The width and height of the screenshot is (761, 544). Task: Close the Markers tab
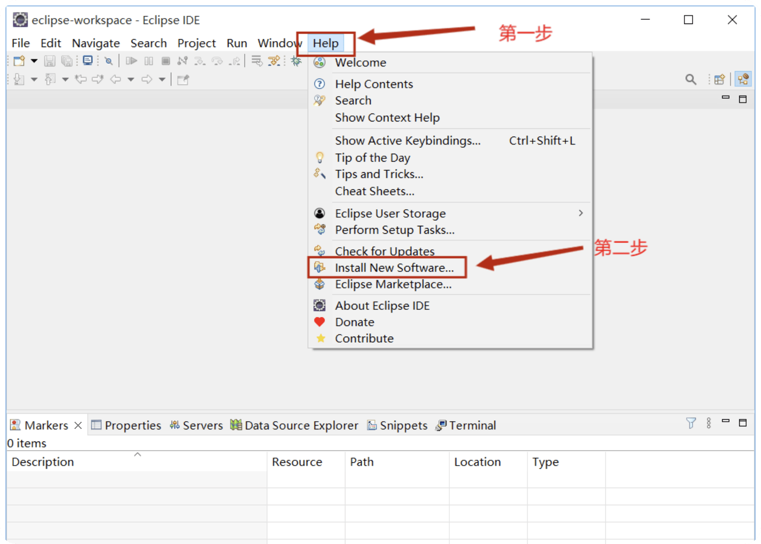tap(78, 425)
